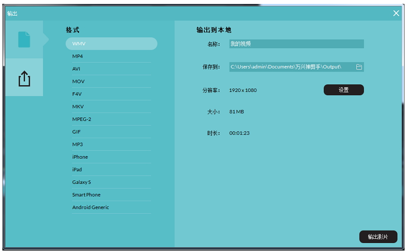Pick Galaxy S device preset

tap(111, 182)
